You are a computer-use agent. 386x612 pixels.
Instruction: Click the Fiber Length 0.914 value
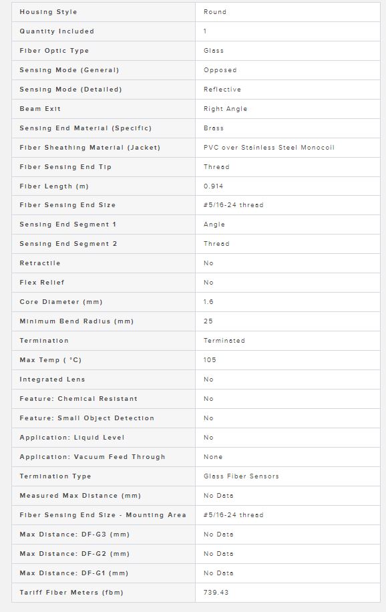pos(213,186)
